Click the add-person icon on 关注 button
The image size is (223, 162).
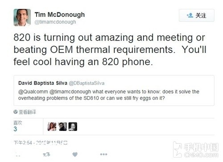click(x=190, y=15)
